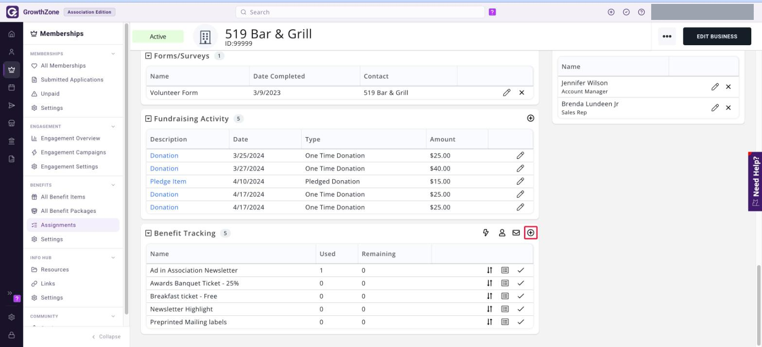This screenshot has width=762, height=347.
Task: Edit the $40.00 donation row
Action: coord(520,169)
